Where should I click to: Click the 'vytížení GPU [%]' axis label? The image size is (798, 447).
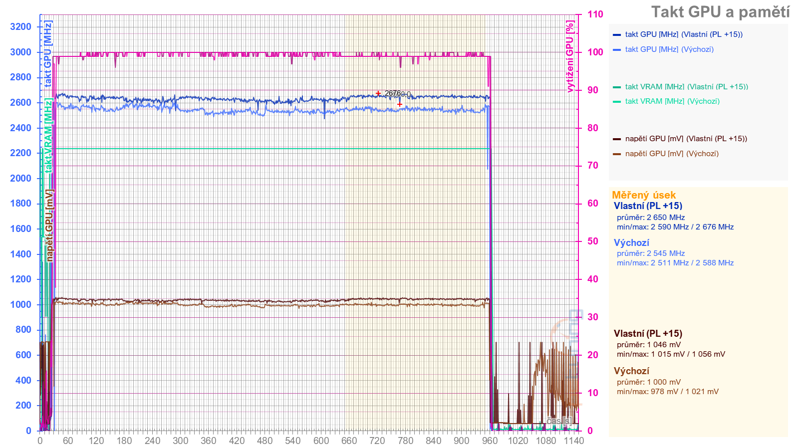[x=570, y=56]
